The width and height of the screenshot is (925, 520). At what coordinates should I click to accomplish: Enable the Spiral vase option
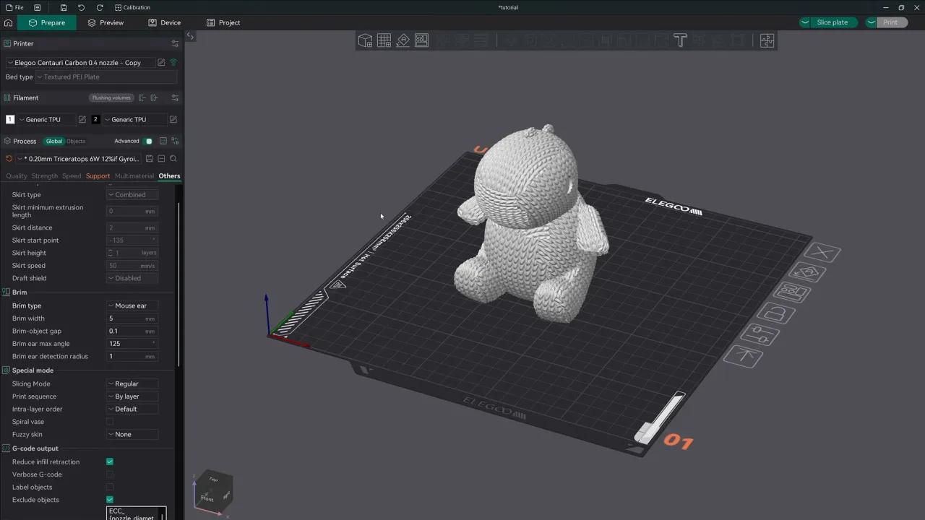click(110, 422)
